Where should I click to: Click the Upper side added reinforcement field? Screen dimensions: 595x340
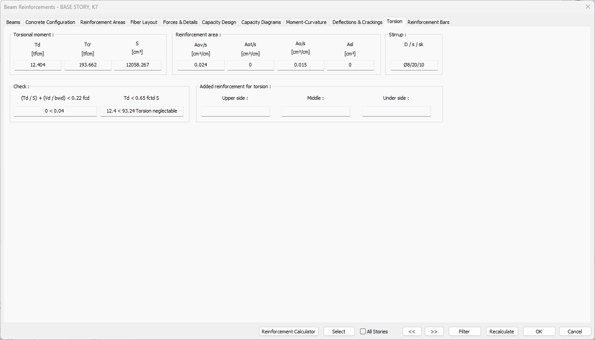[x=235, y=111]
